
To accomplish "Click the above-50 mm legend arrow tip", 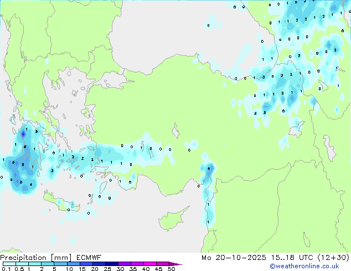I will (x=175, y=264).
